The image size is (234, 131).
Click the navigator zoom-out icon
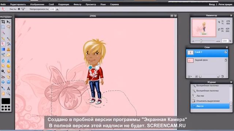tap(193, 41)
